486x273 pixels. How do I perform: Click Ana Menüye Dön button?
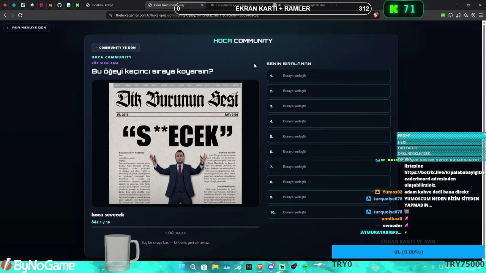pyautogui.click(x=27, y=27)
